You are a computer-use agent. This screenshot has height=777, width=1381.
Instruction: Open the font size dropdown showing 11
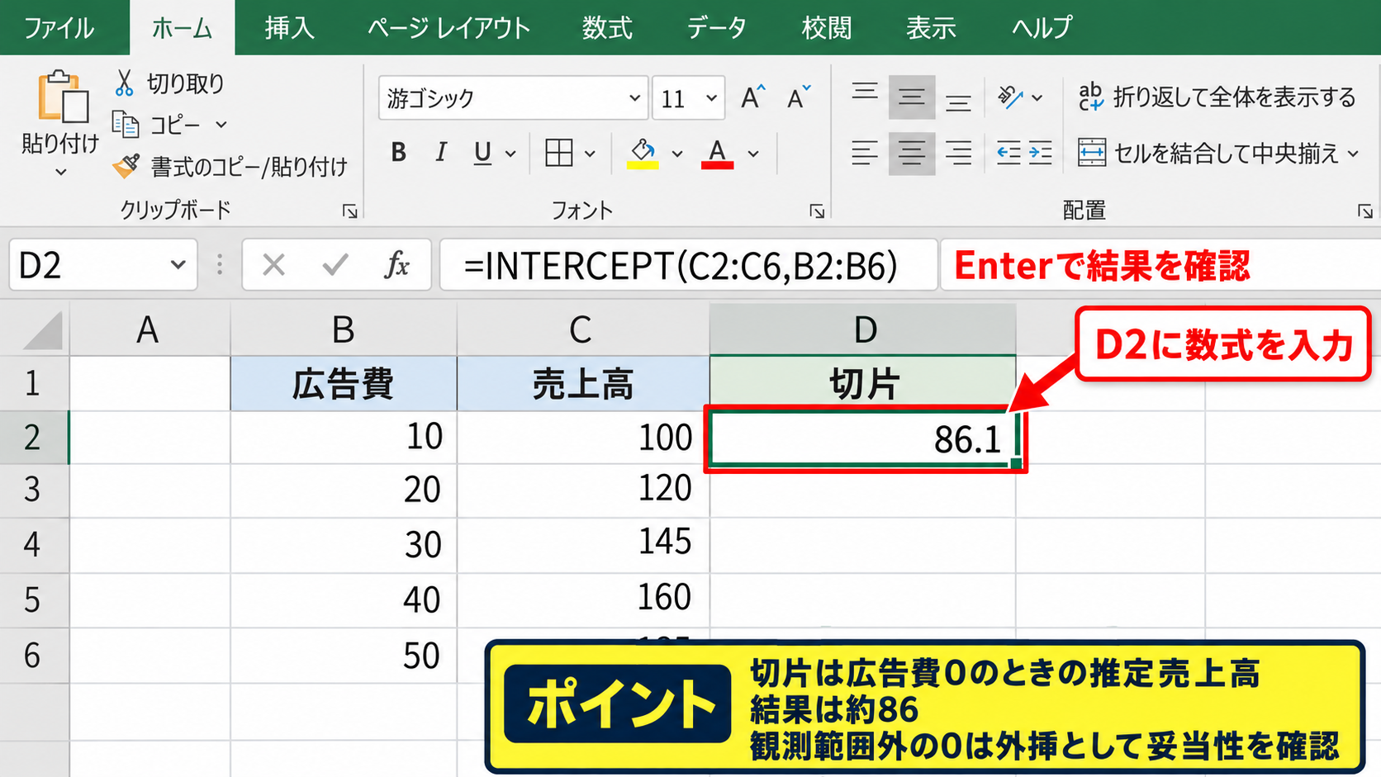click(x=711, y=98)
